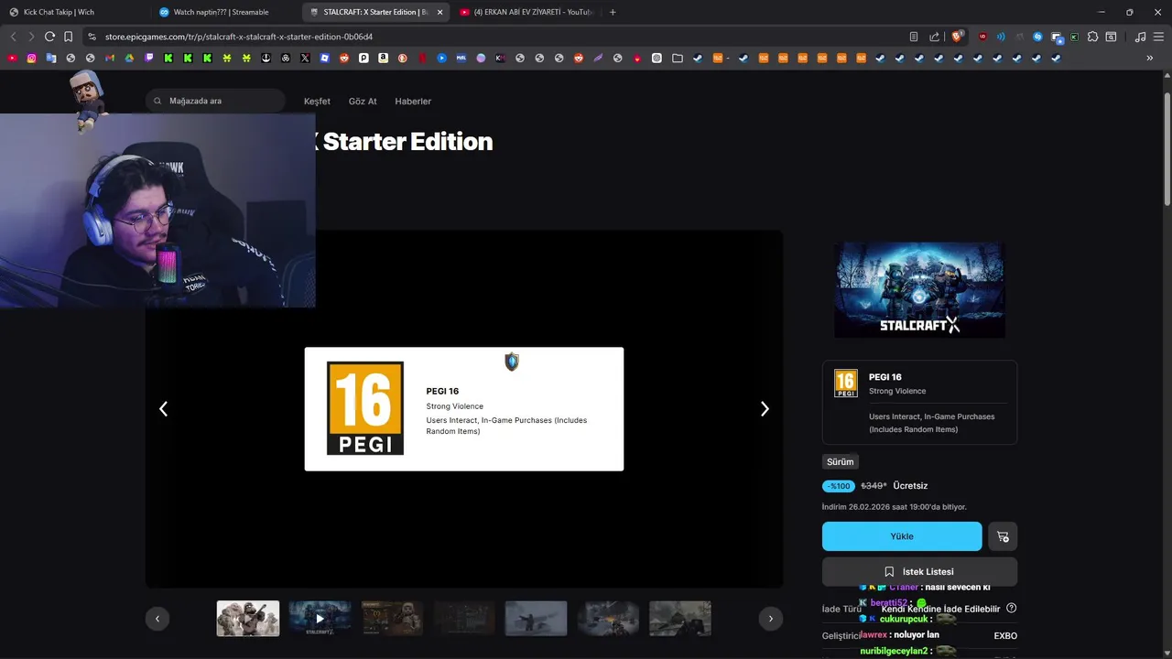Open the Google Drive bookmark icon
Image resolution: width=1172 pixels, height=659 pixels.
point(129,58)
